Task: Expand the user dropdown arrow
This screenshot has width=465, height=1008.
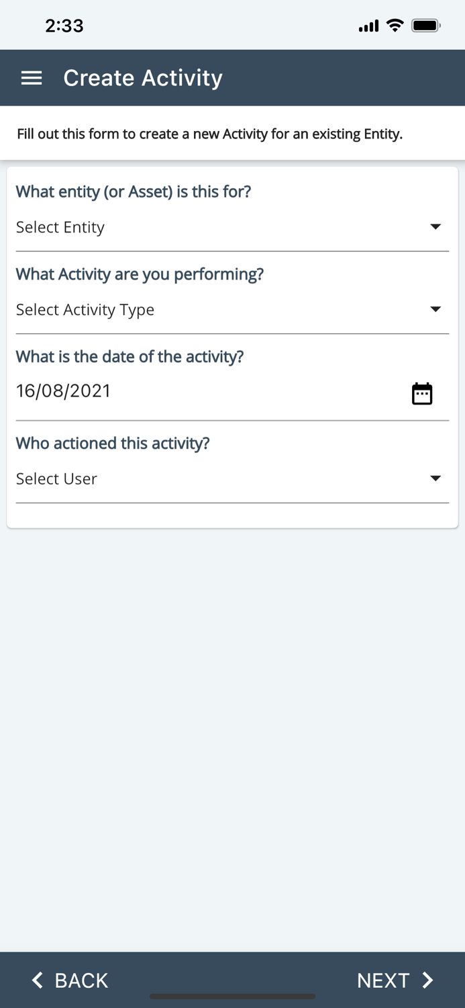Action: click(x=435, y=478)
